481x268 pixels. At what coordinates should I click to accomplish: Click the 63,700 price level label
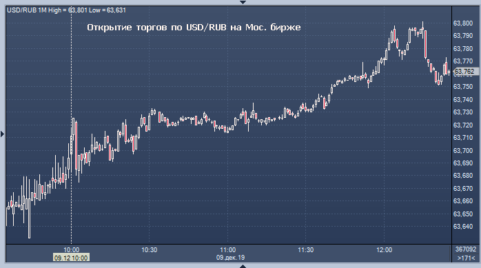click(463, 150)
